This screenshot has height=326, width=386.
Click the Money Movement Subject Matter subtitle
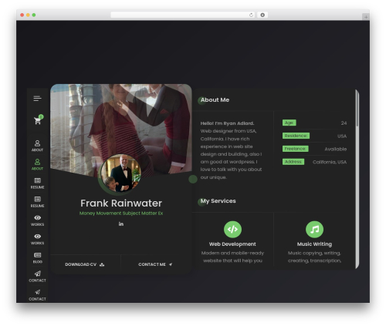pos(121,213)
